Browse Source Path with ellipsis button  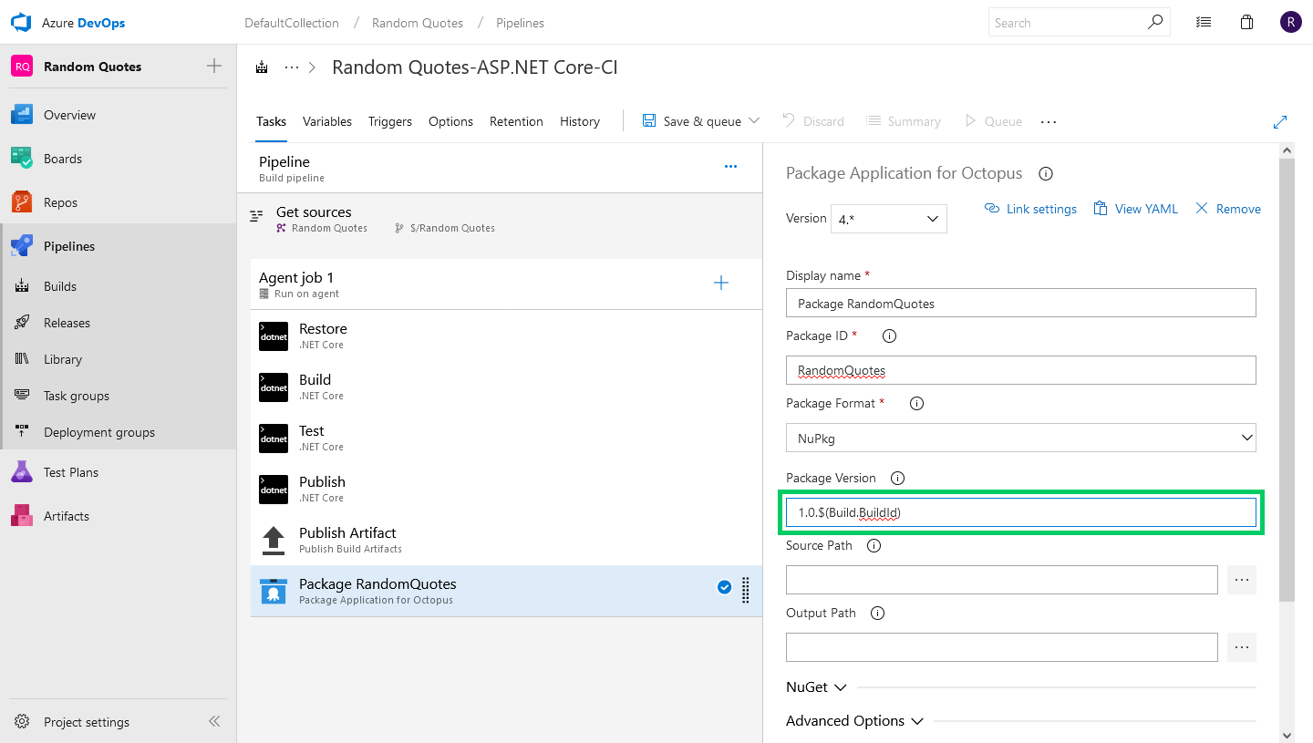click(x=1241, y=580)
